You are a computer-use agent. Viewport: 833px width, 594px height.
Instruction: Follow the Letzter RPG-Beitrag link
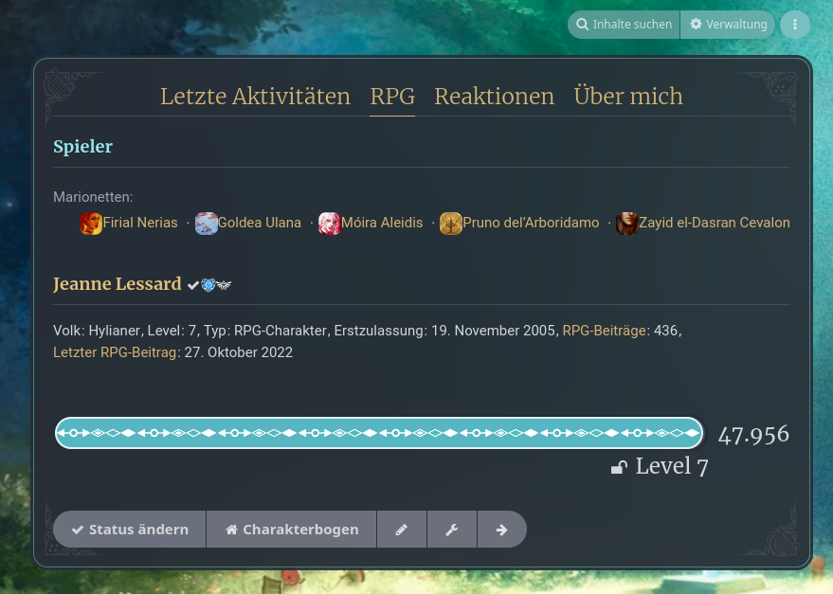(117, 352)
